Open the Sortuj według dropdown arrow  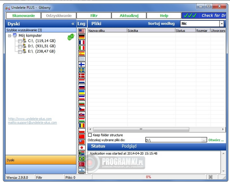click(222, 24)
